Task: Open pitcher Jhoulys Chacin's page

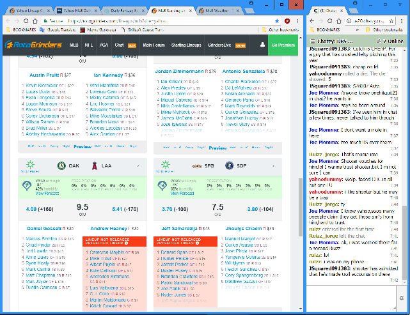Action: pos(244,228)
